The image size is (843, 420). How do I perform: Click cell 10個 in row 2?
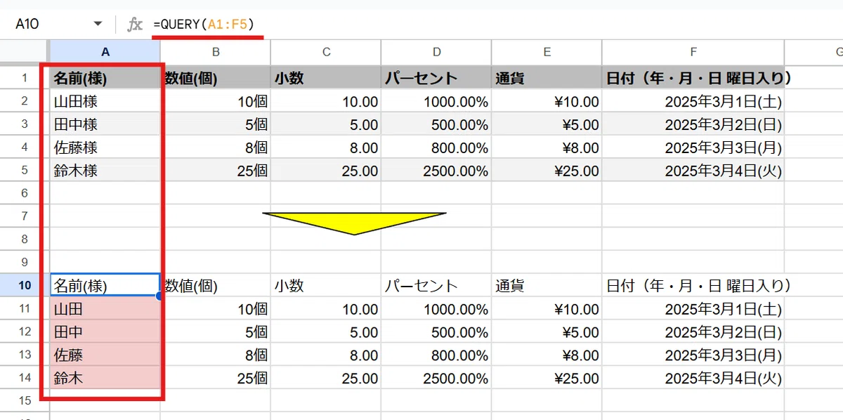pyautogui.click(x=216, y=101)
